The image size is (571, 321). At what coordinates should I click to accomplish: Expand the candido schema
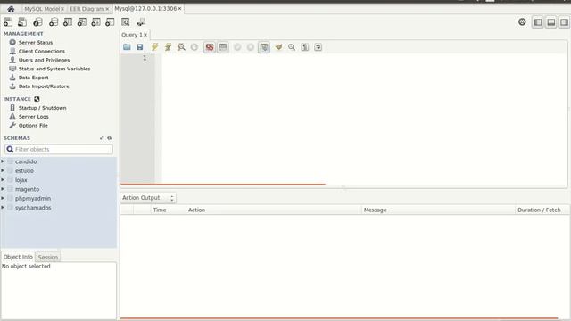3,160
